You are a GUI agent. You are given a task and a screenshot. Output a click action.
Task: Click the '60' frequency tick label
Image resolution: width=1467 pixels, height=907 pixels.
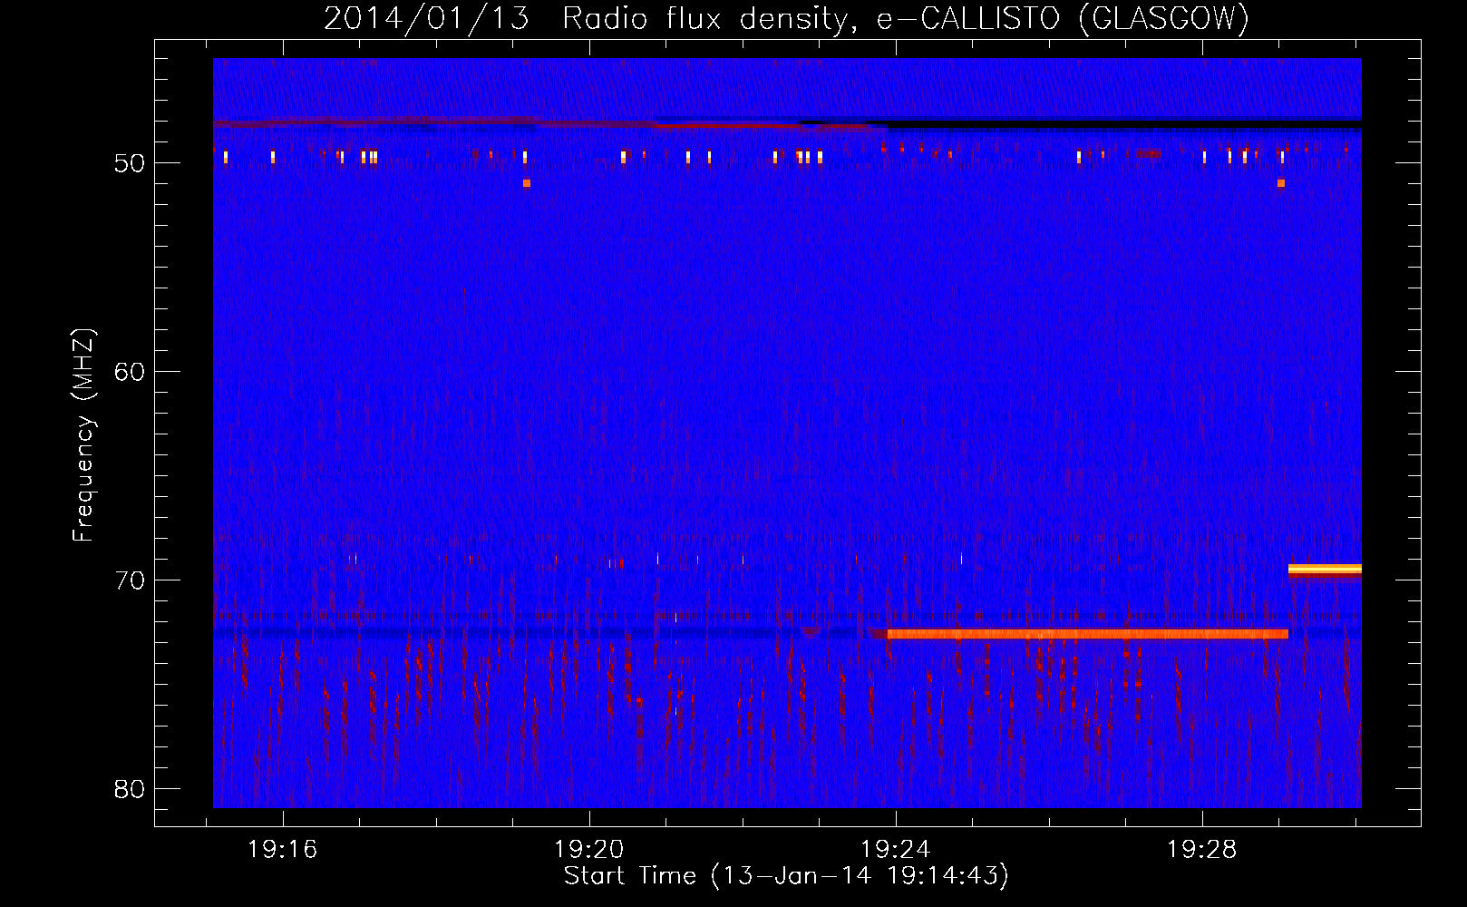130,373
